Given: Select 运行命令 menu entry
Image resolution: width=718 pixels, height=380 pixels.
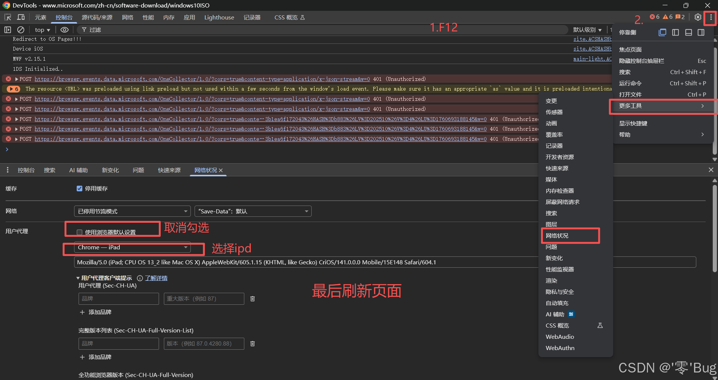Looking at the screenshot, I should (x=662, y=83).
